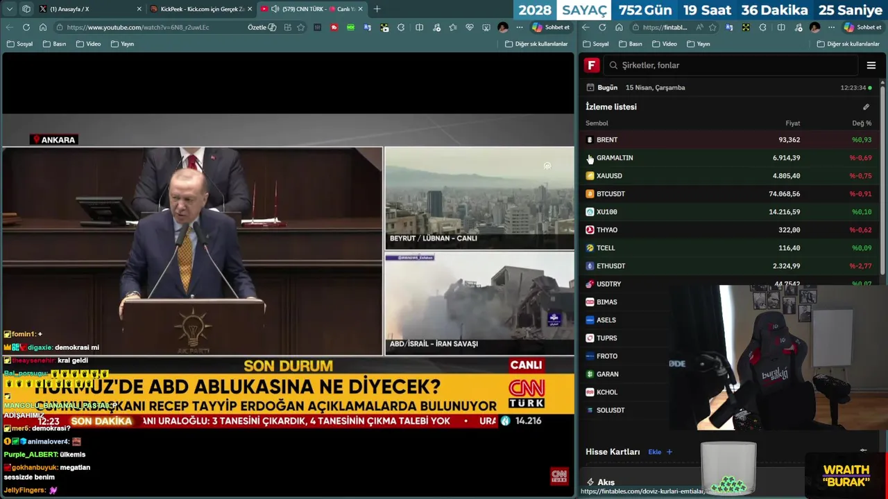Click the Özetle summarize button
Image resolution: width=888 pixels, height=499 pixels.
pyautogui.click(x=262, y=27)
